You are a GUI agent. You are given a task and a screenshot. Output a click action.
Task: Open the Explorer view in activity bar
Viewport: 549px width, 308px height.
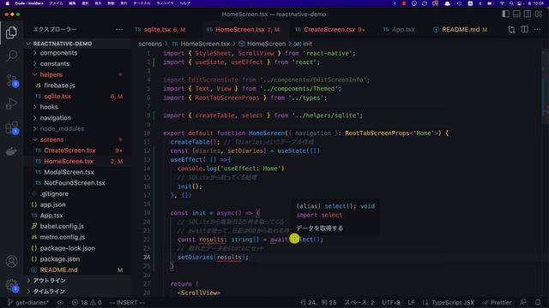coord(11,33)
